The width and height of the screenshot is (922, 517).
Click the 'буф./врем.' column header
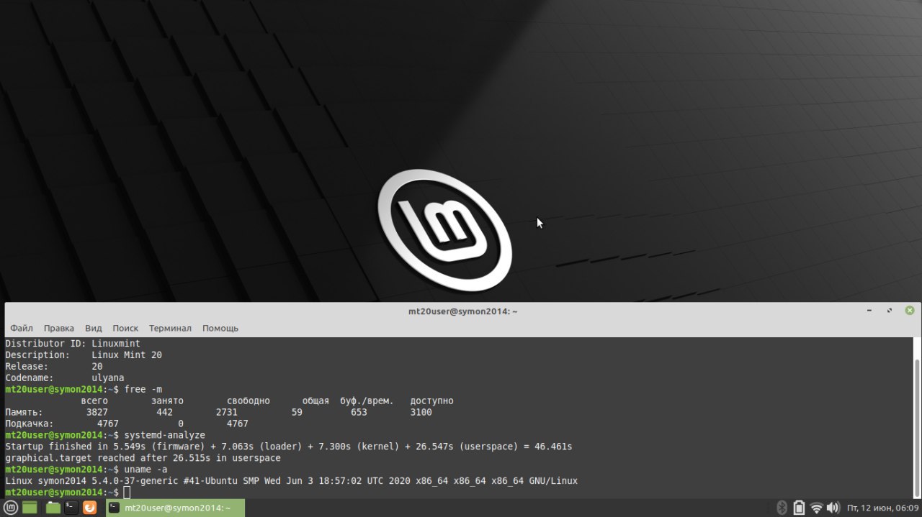(367, 401)
